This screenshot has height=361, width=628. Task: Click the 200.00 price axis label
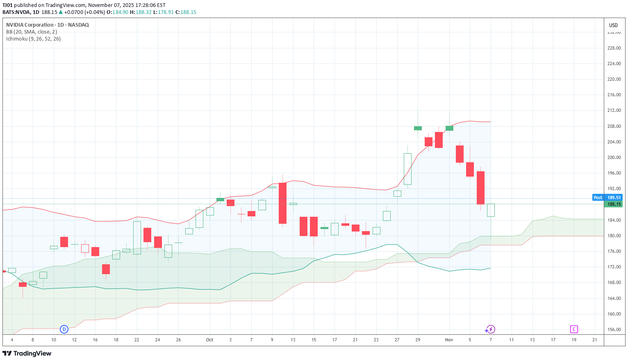coord(614,157)
